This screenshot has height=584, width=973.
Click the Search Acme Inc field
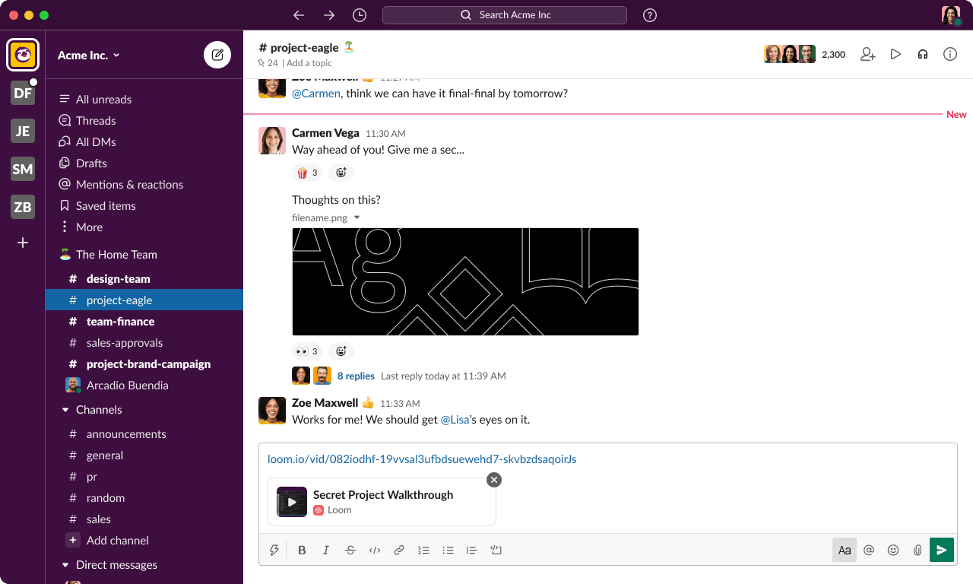(505, 15)
